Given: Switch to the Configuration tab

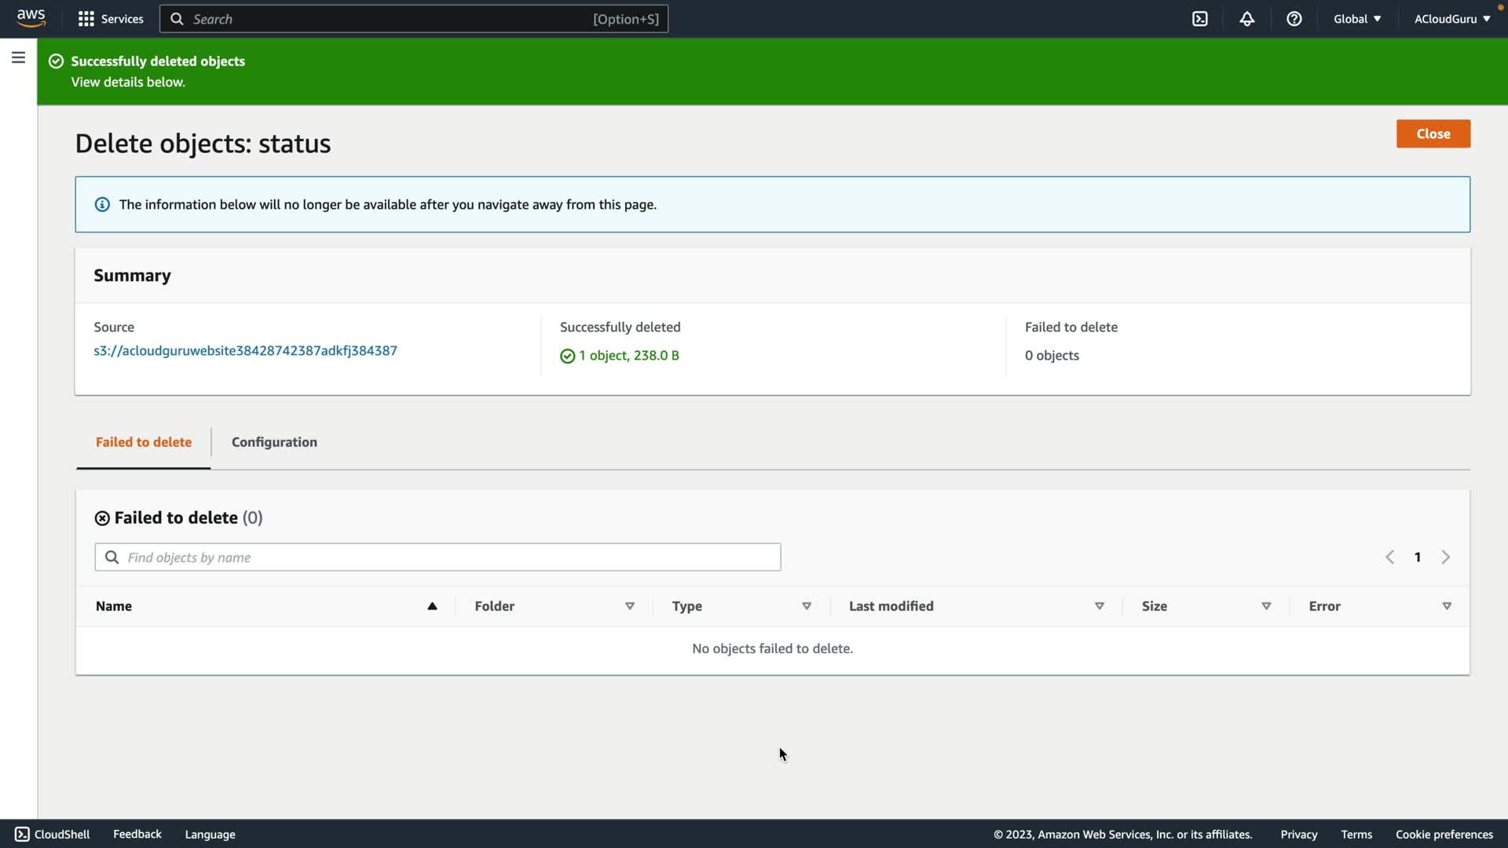Looking at the screenshot, I should 274,442.
